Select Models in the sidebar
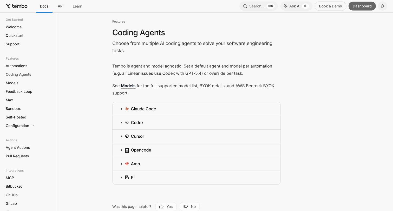The height and width of the screenshot is (211, 393). point(12,83)
